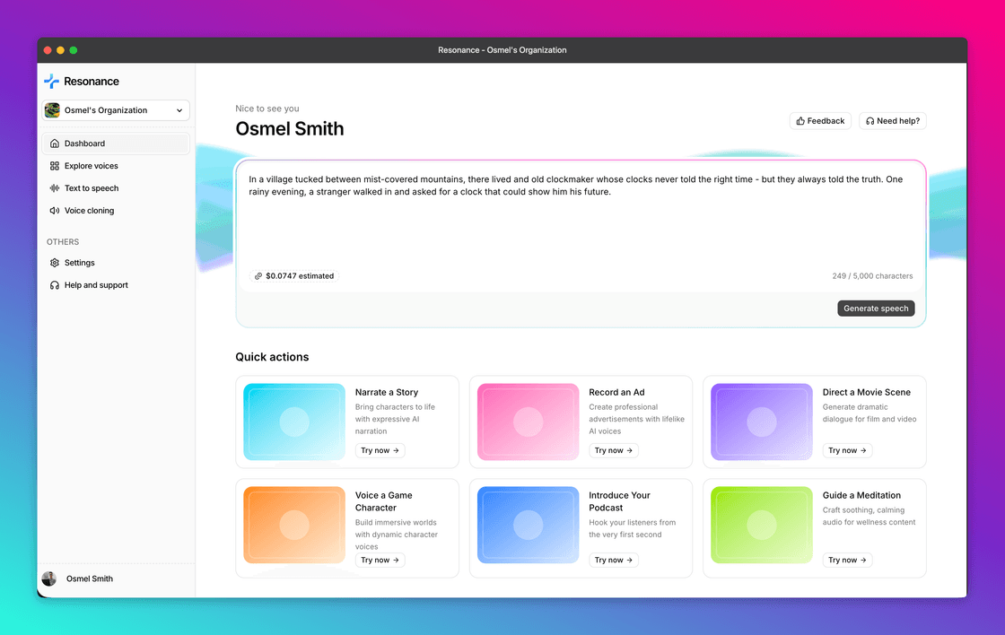
Task: Click the Quick actions heading
Action: [x=272, y=357]
